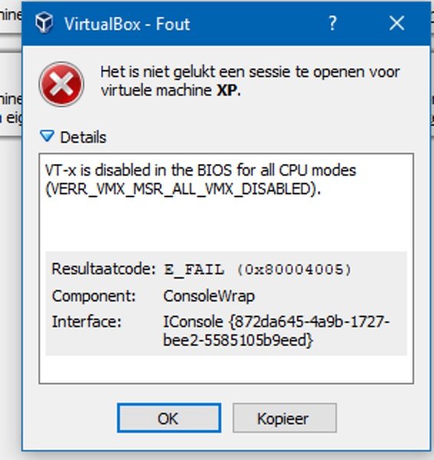Click the red error cross icon
Screen dimensions: 434x460
click(61, 84)
